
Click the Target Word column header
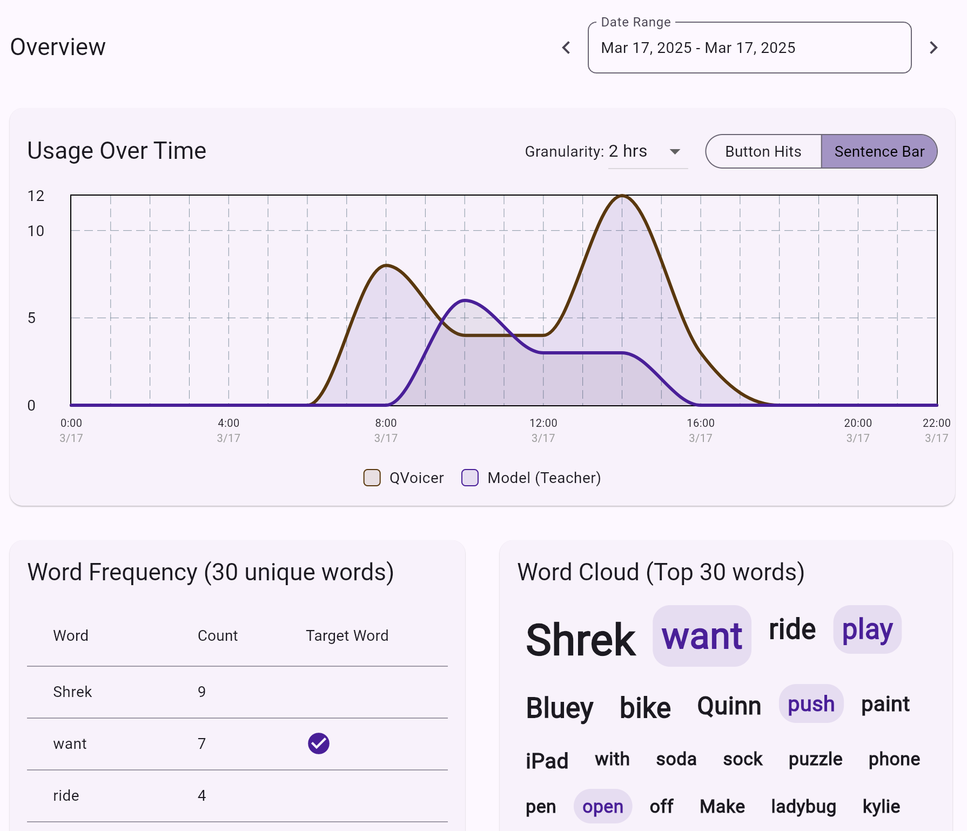(347, 636)
